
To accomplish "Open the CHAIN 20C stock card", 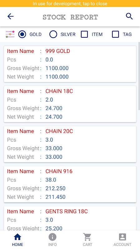I will (70, 144).
